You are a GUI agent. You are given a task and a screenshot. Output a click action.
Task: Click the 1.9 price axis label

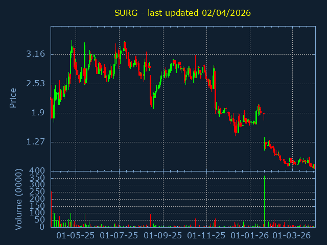(x=38, y=113)
